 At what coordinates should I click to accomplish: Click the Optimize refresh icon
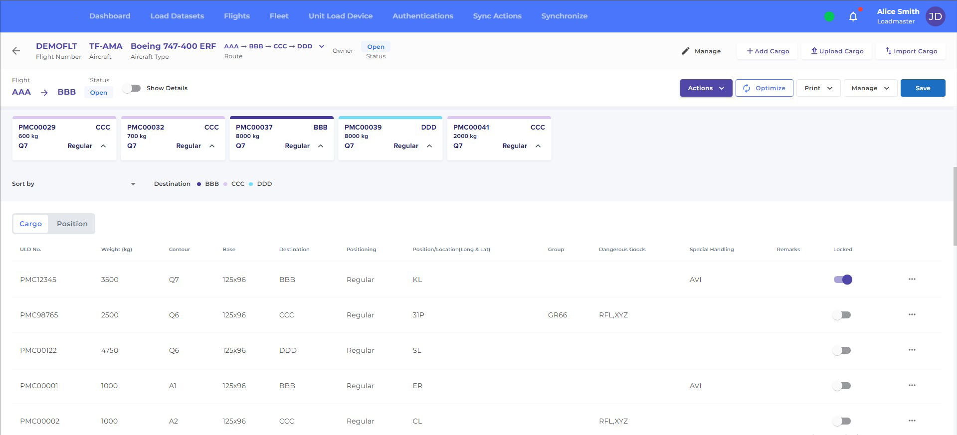point(747,88)
